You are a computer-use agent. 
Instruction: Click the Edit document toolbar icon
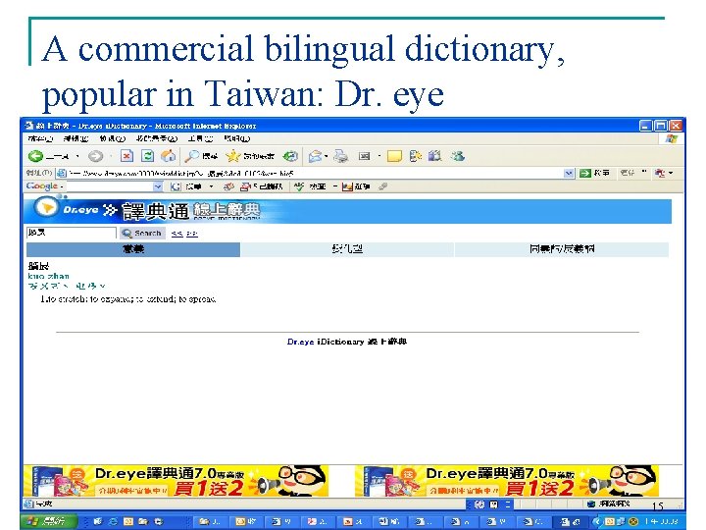(364, 156)
